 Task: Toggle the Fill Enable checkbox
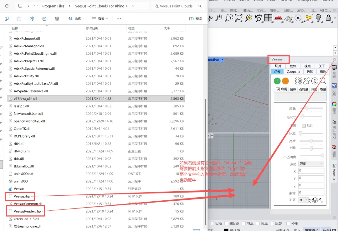(304, 126)
